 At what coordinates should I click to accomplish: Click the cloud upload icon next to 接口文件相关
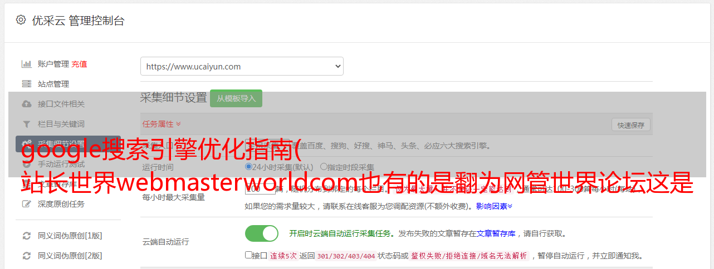(x=26, y=104)
